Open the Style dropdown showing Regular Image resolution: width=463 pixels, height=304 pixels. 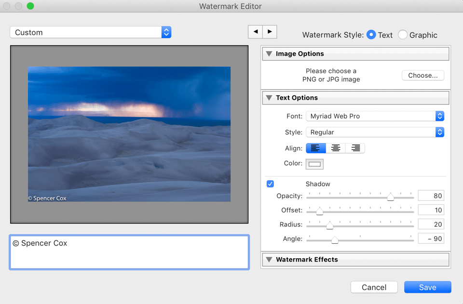click(x=375, y=132)
